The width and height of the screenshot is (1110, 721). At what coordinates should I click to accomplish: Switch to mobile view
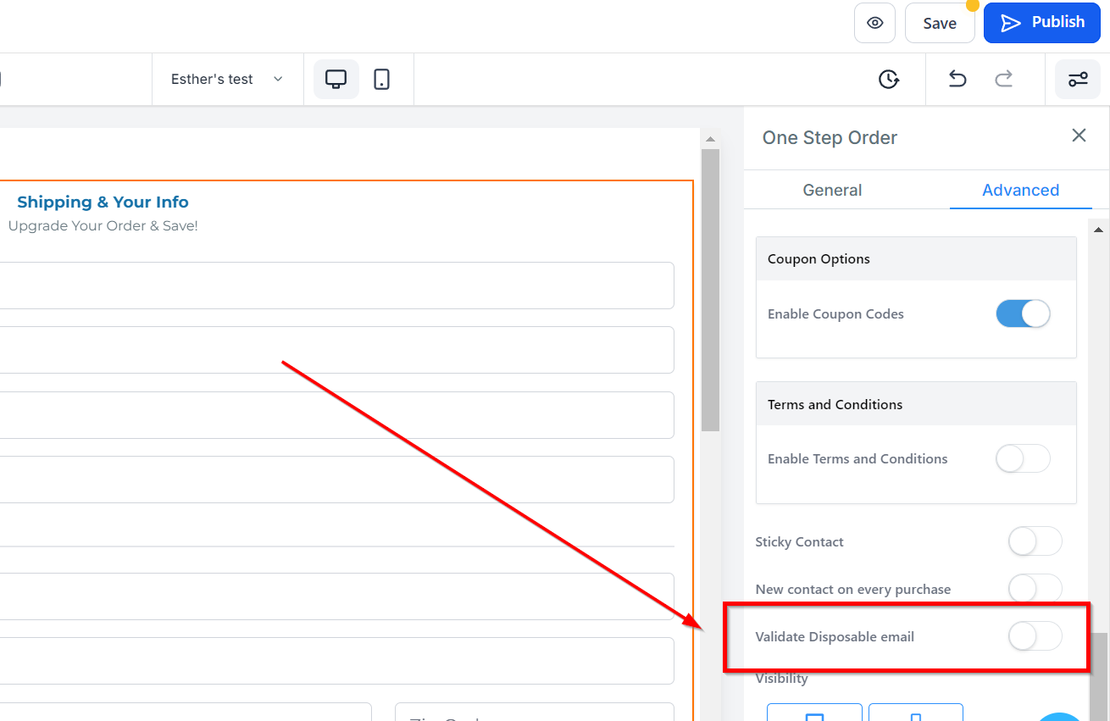(382, 80)
